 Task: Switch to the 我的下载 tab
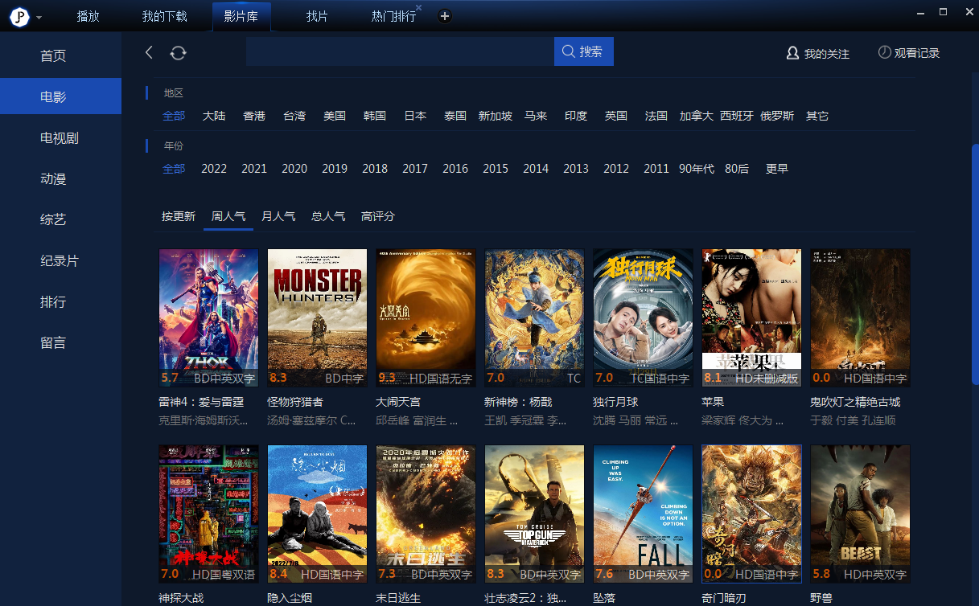[164, 16]
